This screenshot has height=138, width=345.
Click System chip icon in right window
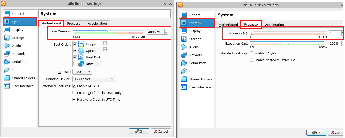(x=184, y=23)
